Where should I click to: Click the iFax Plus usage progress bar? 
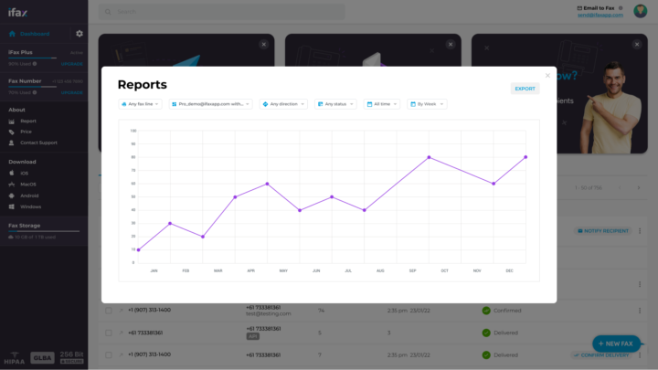click(x=32, y=58)
